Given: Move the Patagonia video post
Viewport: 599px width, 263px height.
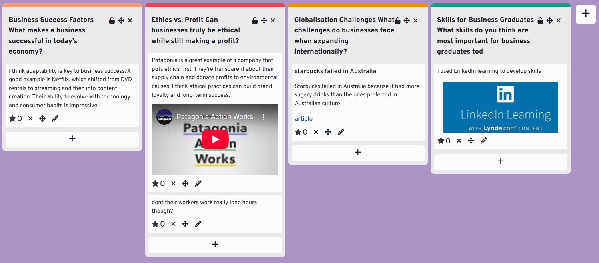Looking at the screenshot, I should (x=185, y=183).
